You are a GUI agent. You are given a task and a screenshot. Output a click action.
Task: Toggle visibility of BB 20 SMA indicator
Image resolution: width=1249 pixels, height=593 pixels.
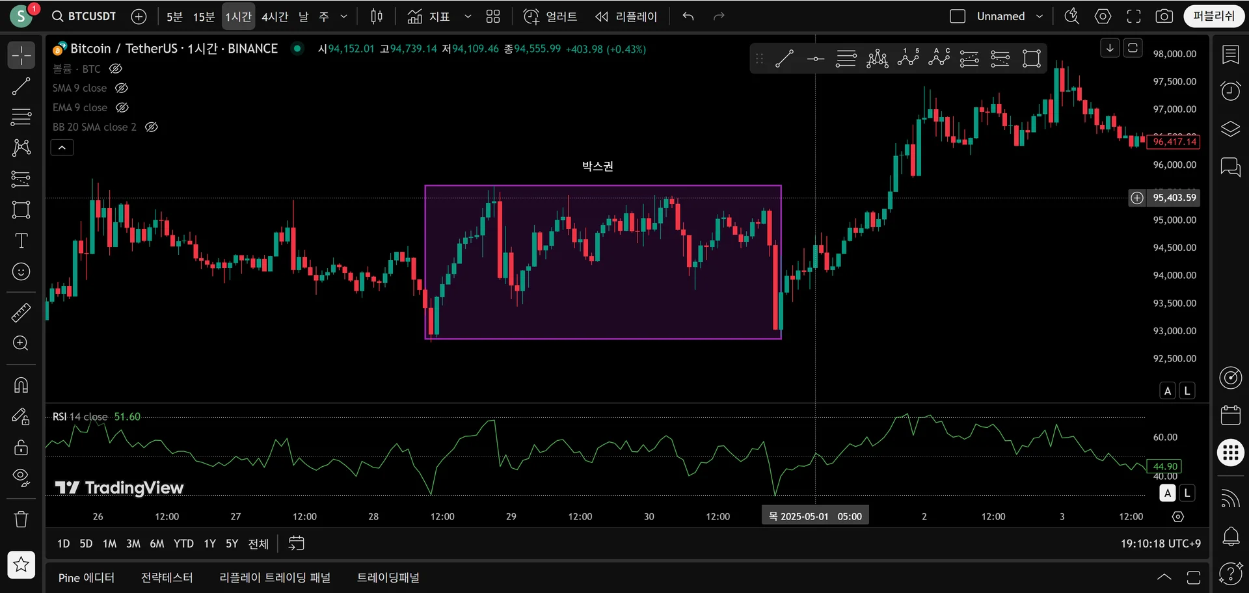[152, 127]
